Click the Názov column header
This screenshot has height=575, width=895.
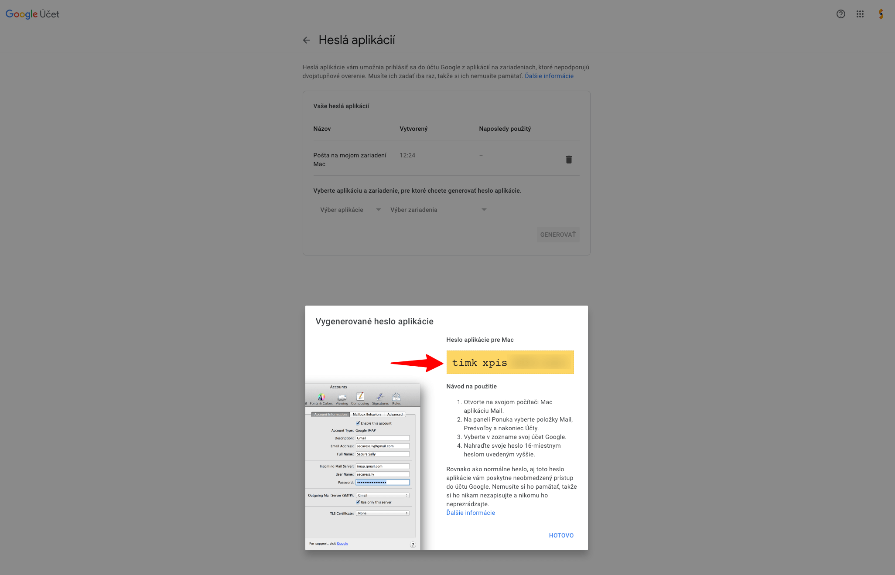[x=322, y=129]
